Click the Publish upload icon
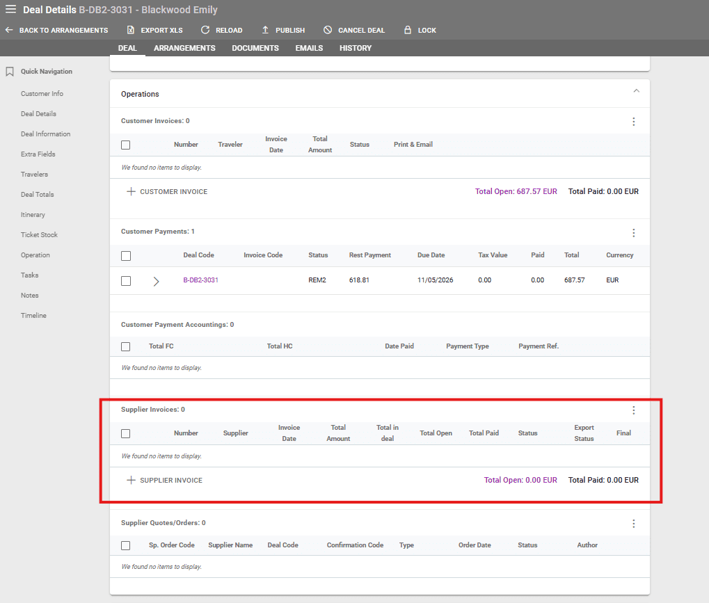This screenshot has height=603, width=709. [265, 30]
